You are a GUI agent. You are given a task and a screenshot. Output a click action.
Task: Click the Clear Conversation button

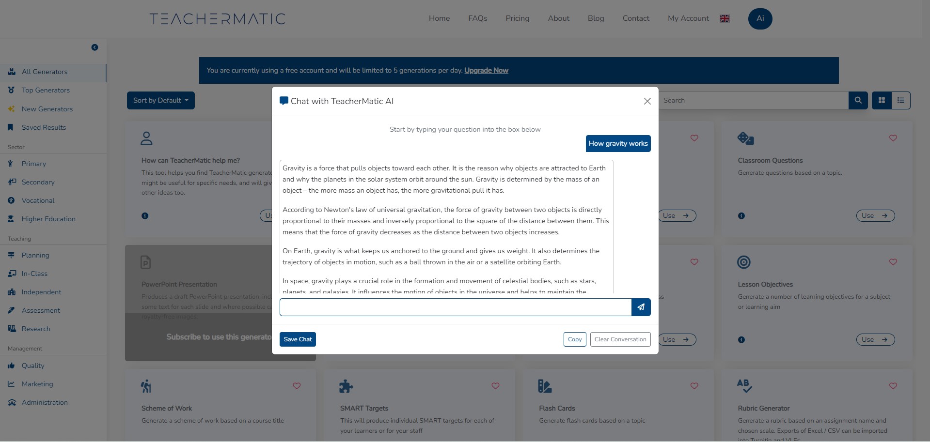(x=620, y=339)
